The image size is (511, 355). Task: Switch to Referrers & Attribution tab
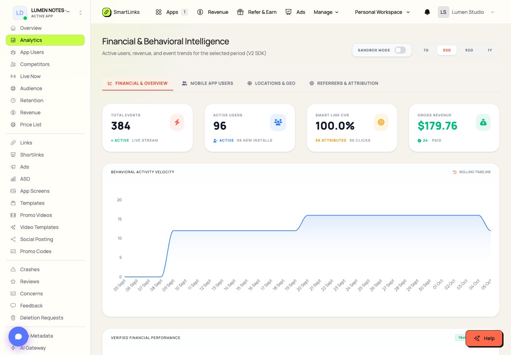[x=344, y=83]
